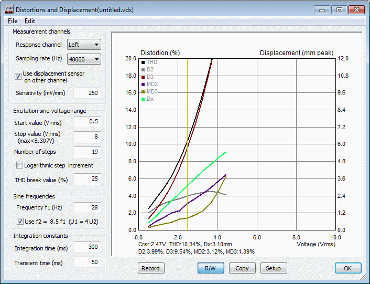Click the black THD legend swatch
The height and width of the screenshot is (284, 370).
click(x=143, y=62)
